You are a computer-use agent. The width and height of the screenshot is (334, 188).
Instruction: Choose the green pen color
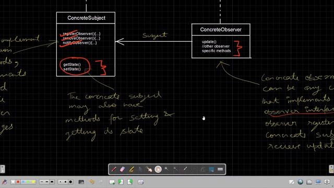28,182
